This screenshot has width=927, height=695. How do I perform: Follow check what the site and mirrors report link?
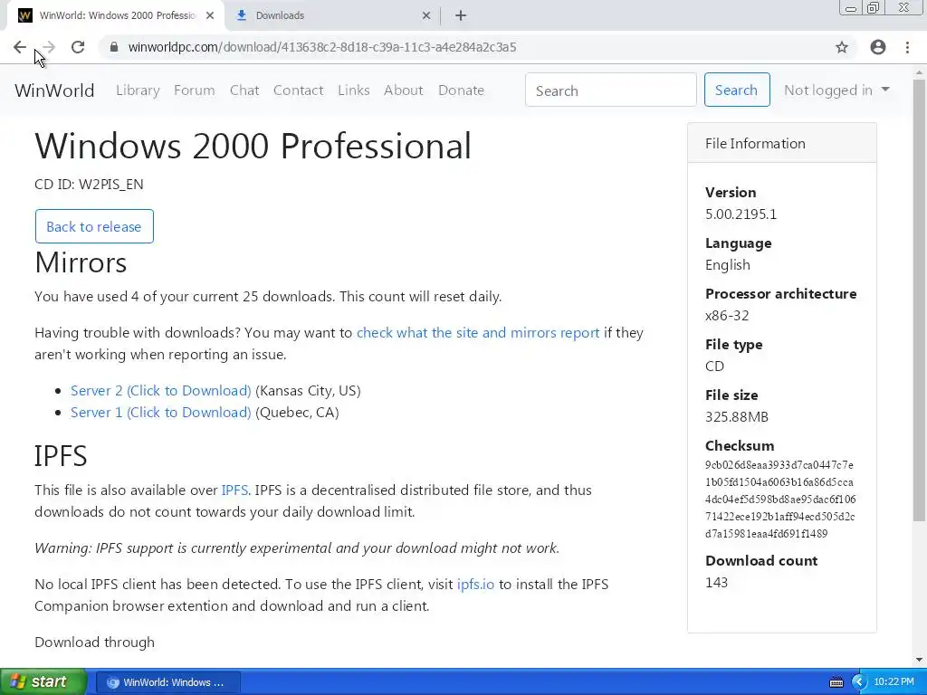click(x=478, y=333)
